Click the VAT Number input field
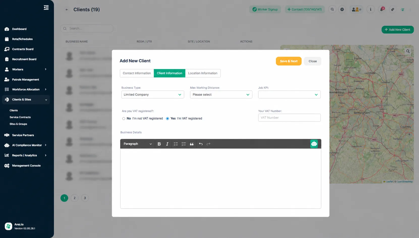This screenshot has width=419, height=238. pyautogui.click(x=289, y=118)
